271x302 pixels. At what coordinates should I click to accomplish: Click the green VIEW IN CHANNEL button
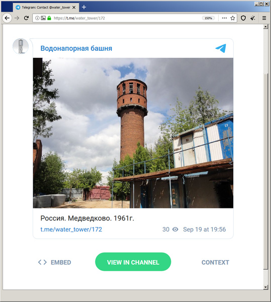click(x=133, y=262)
